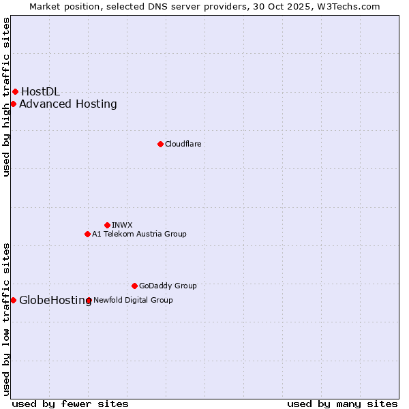Viewport: 409px width, 409px height.
Task: Click the GoDaddy Group data point marker
Action: tap(134, 286)
